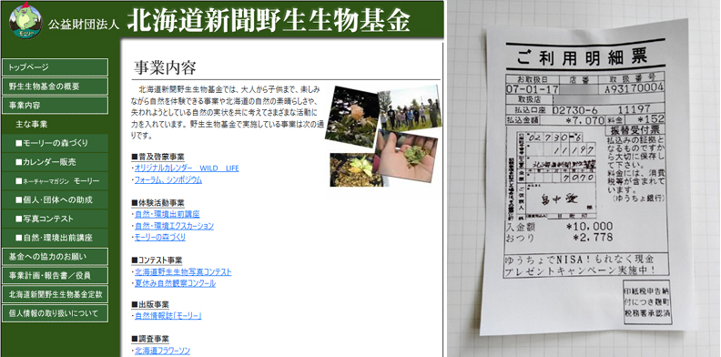Follow the 自然・環境エクスカーション link

coord(174,226)
